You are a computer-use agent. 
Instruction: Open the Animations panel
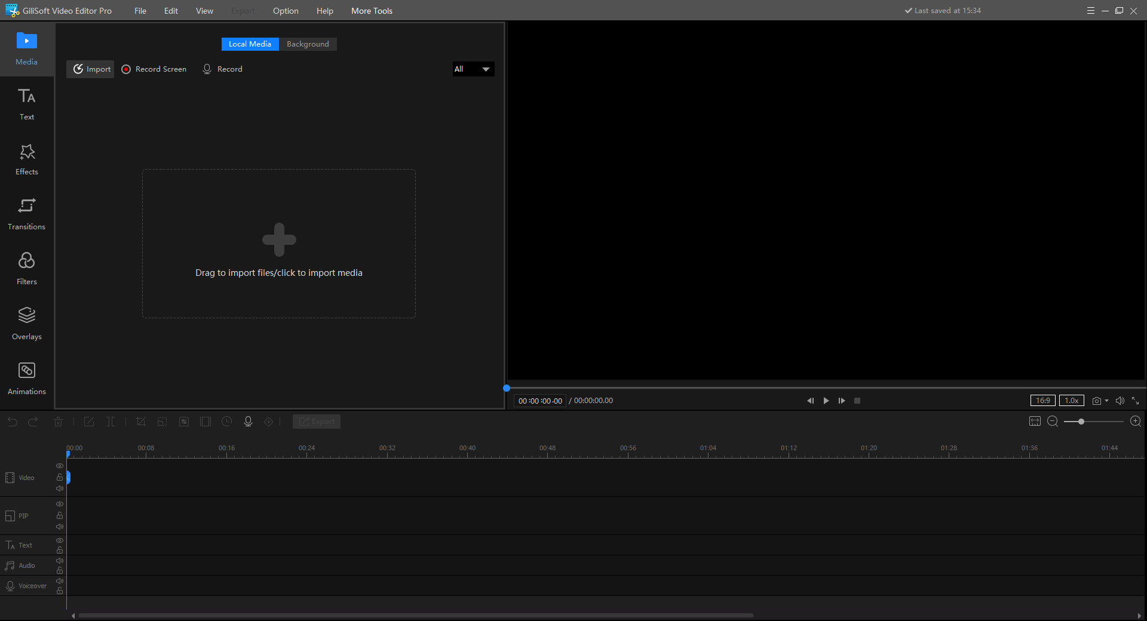26,379
